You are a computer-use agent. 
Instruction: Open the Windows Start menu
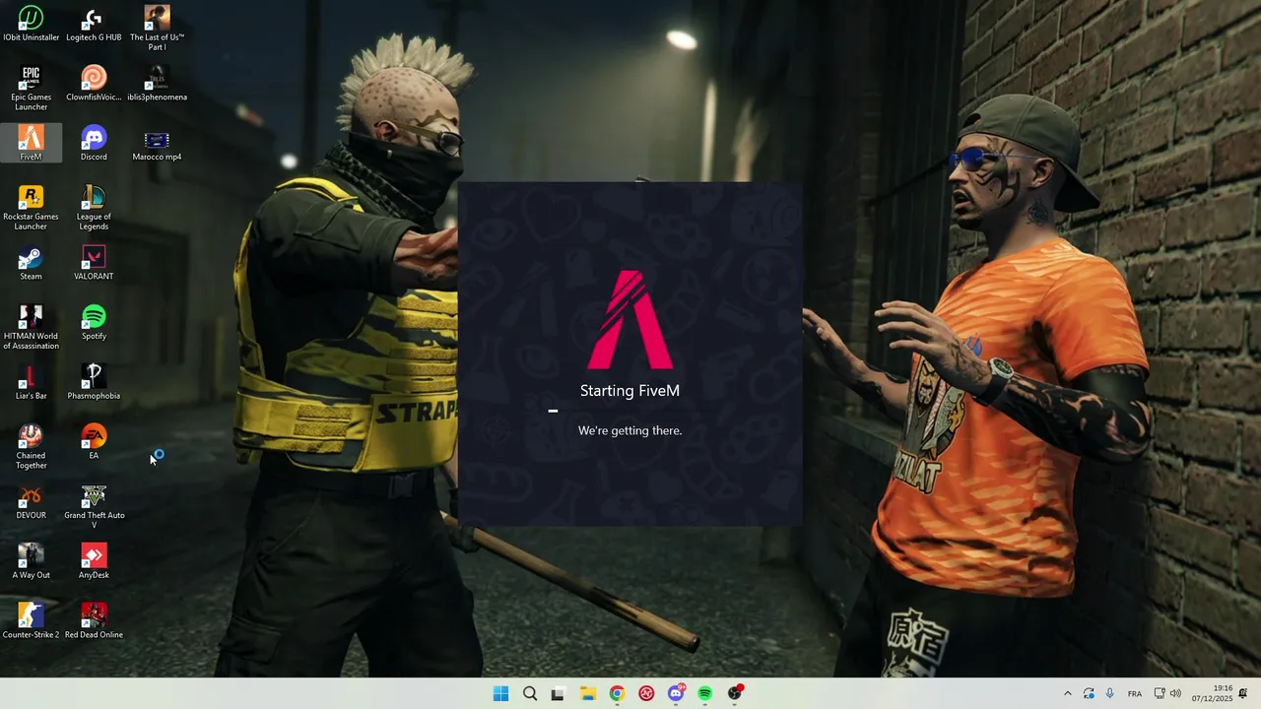pos(500,693)
